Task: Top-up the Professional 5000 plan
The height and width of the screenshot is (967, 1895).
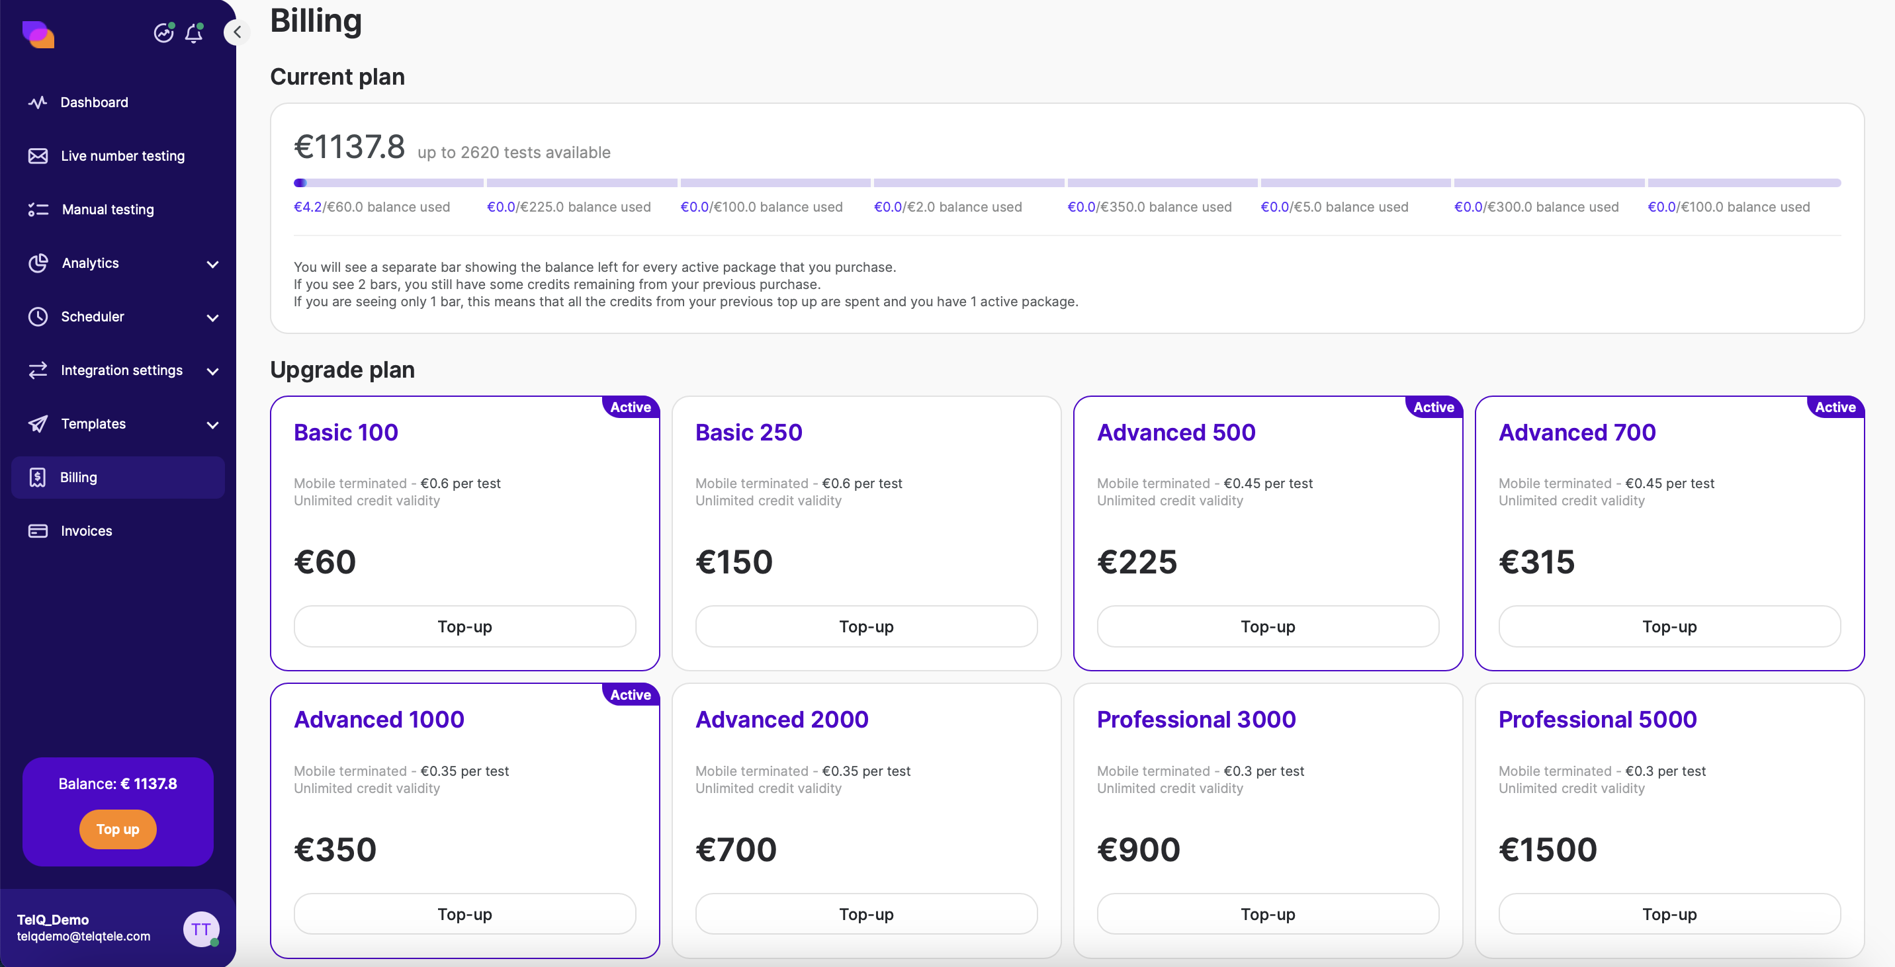Action: [x=1669, y=914]
